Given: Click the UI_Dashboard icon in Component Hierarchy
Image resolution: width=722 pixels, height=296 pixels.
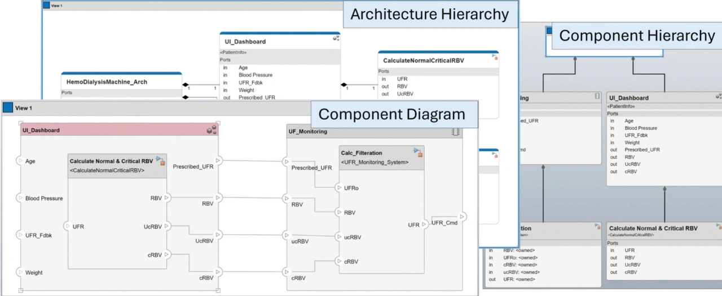Looking at the screenshot, I should 719,97.
